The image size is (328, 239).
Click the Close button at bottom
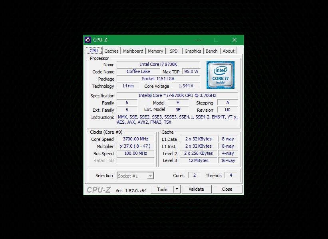point(227,189)
